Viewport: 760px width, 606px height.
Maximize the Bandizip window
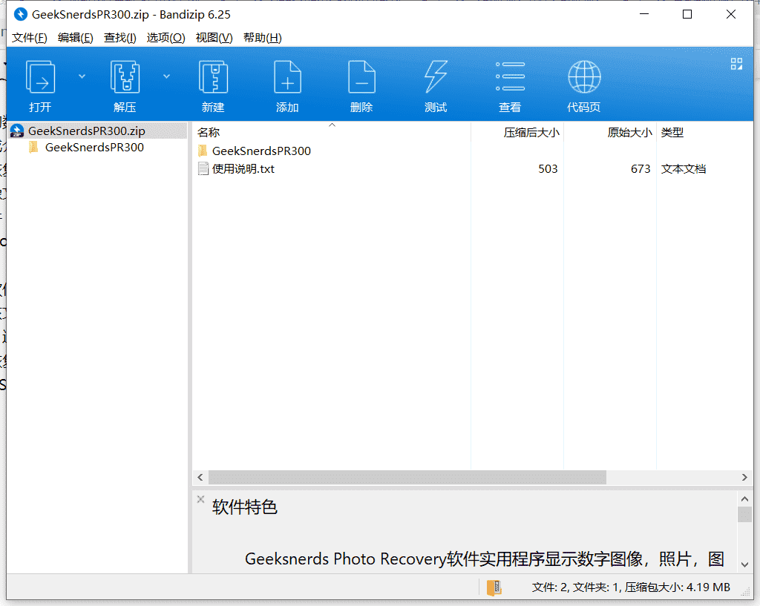[687, 14]
